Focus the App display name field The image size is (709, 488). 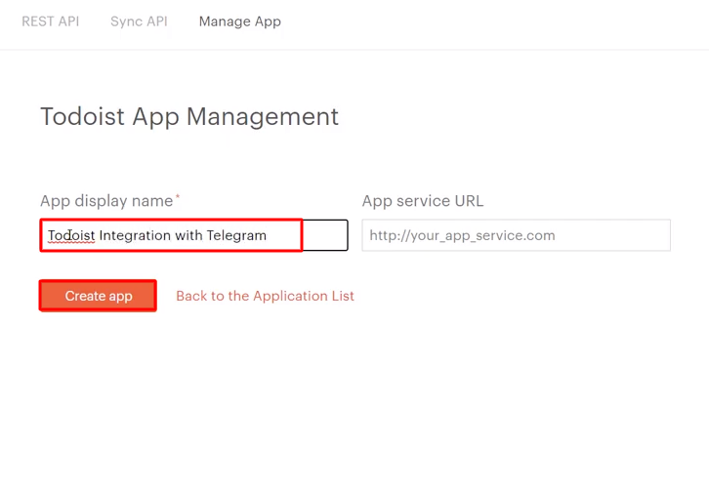pos(194,235)
